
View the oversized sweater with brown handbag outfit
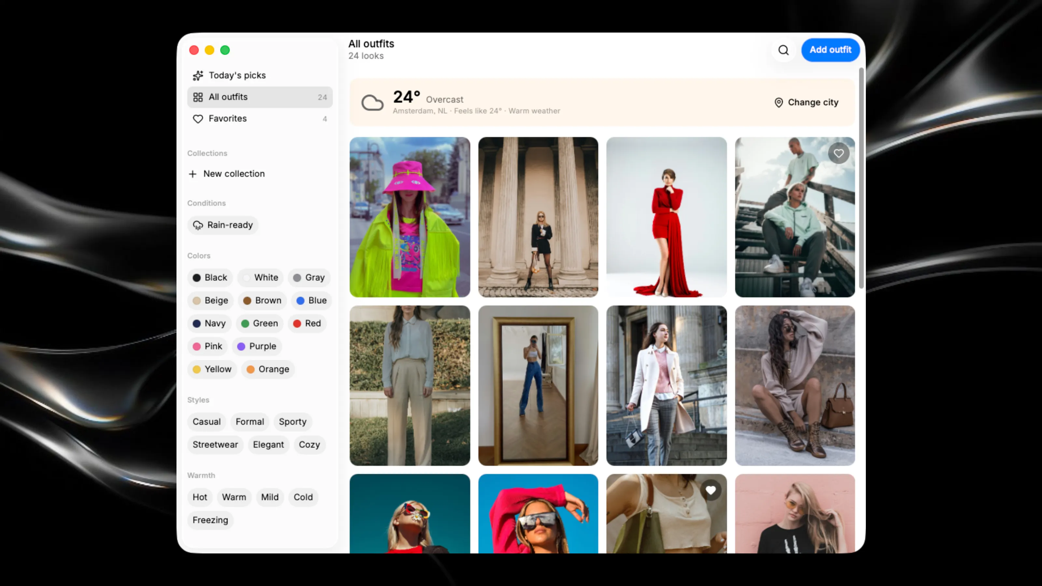tap(795, 386)
